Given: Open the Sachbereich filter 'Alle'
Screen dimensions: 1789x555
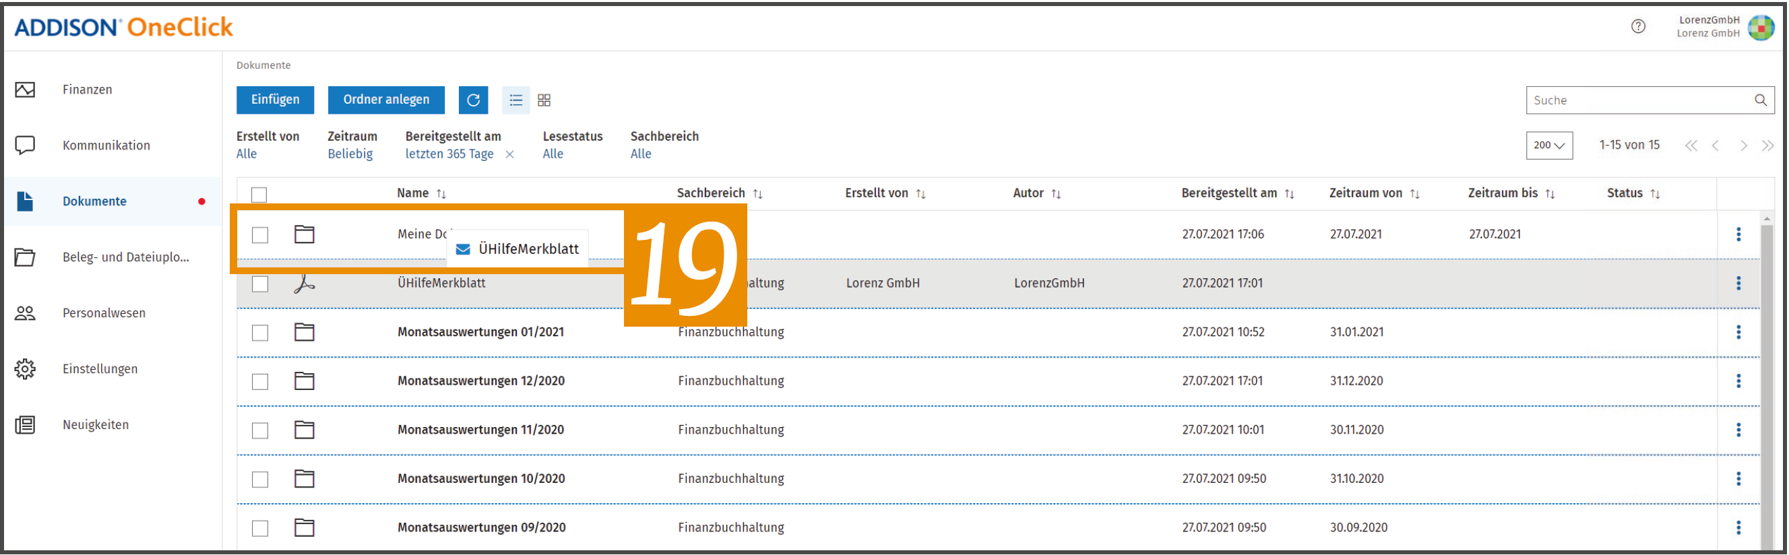Looking at the screenshot, I should click(x=640, y=154).
